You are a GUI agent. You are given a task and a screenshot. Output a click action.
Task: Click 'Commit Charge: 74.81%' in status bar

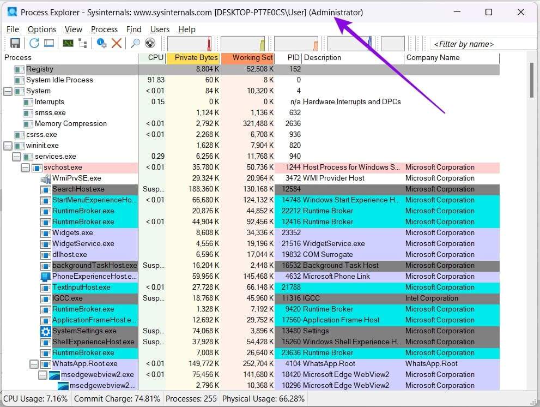pyautogui.click(x=117, y=399)
